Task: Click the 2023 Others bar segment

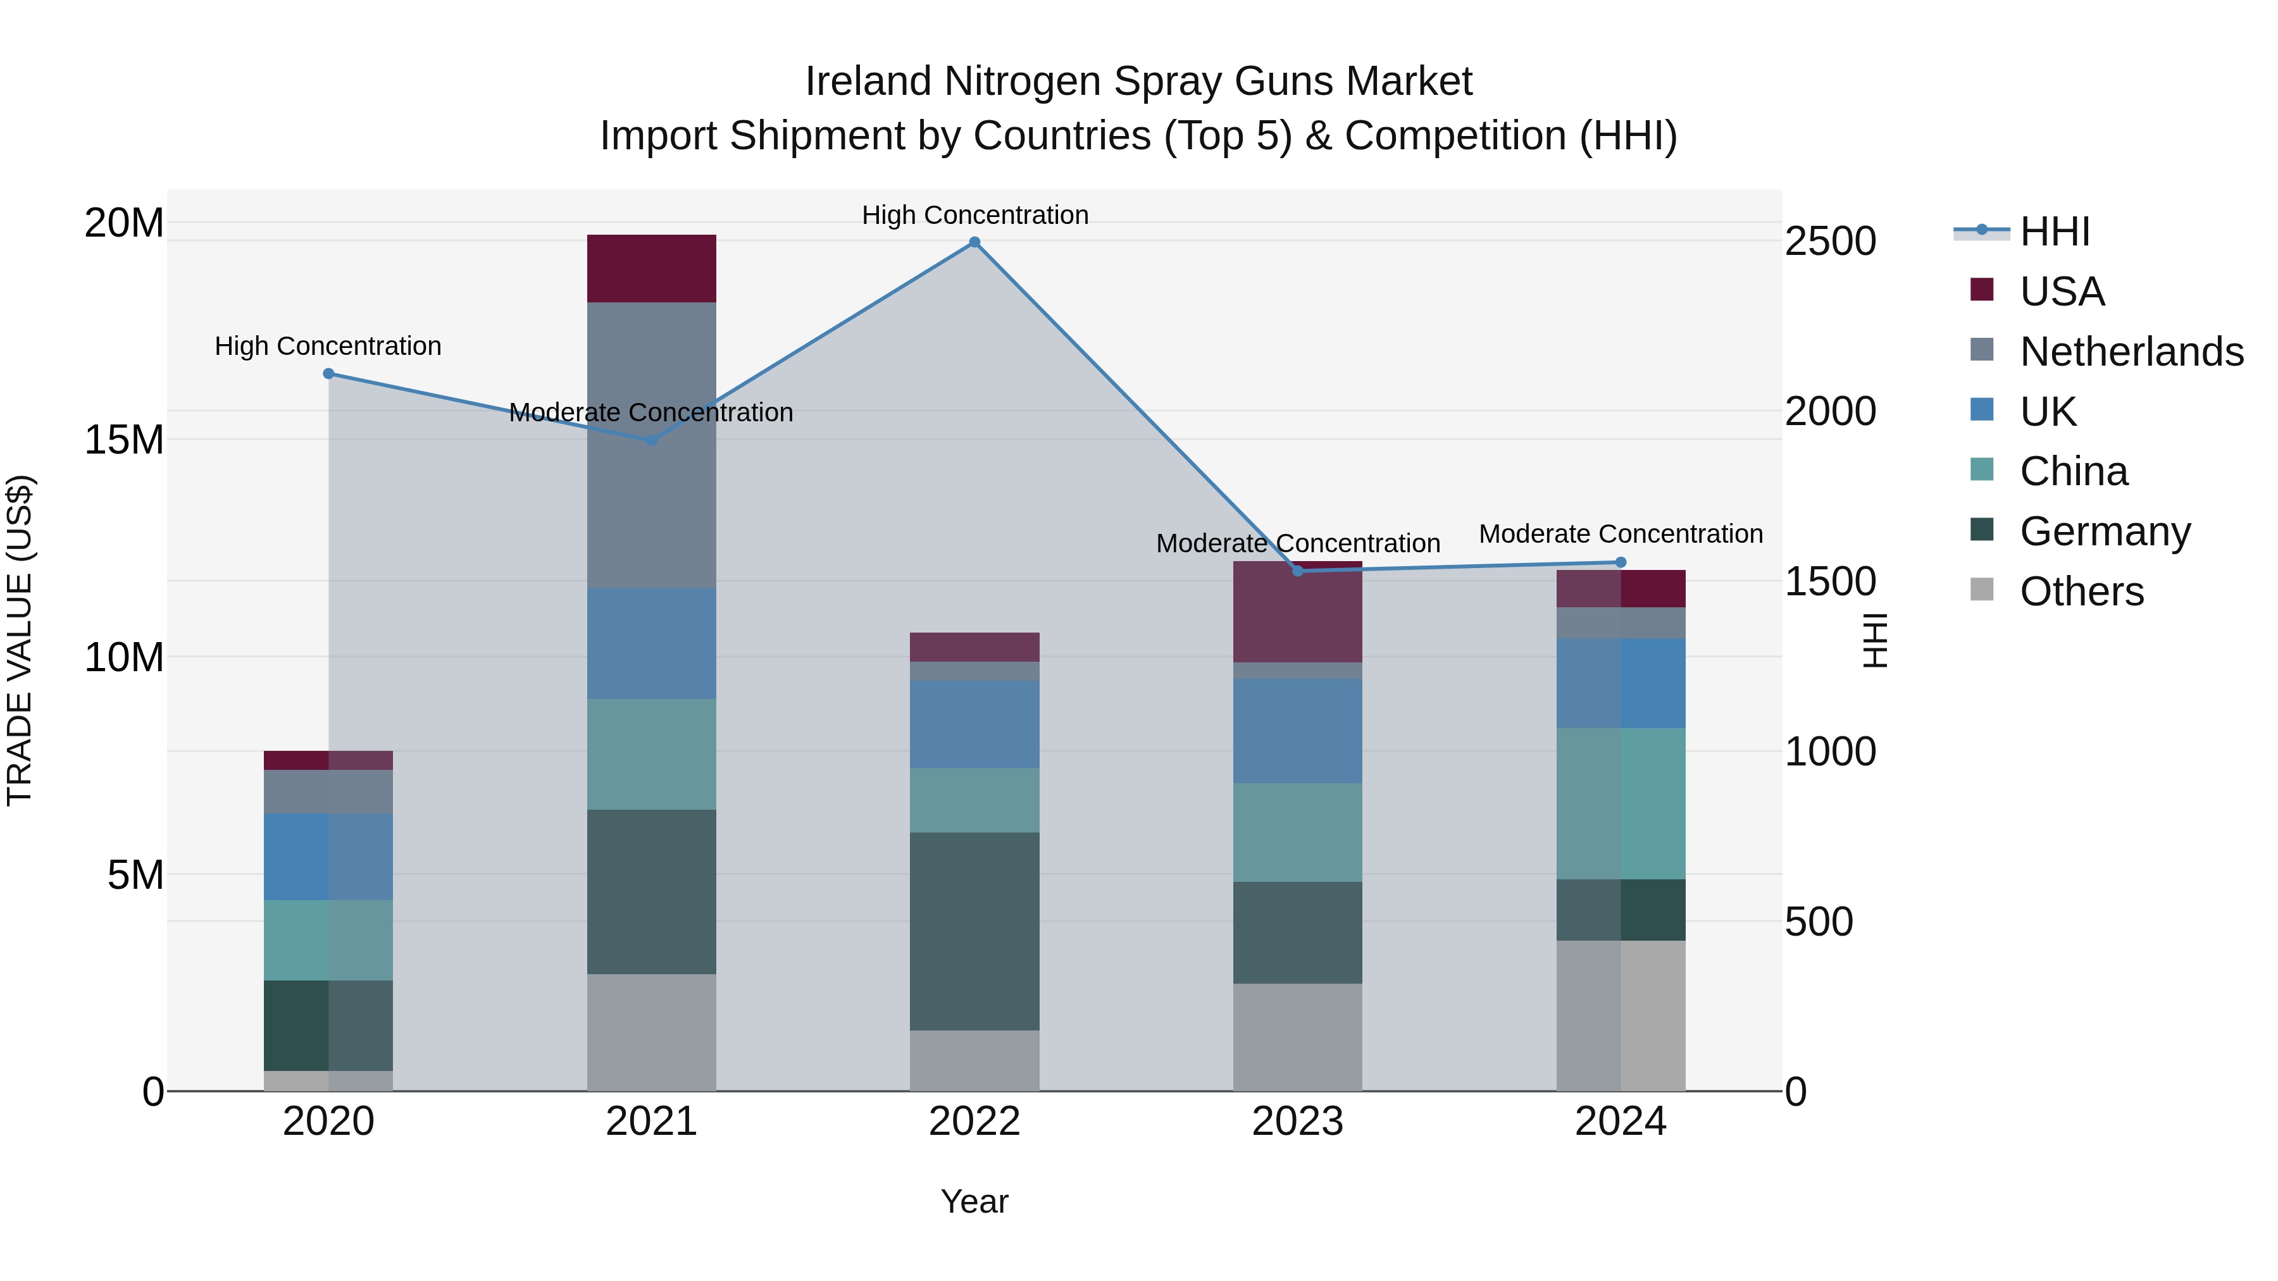Action: [x=1298, y=1037]
